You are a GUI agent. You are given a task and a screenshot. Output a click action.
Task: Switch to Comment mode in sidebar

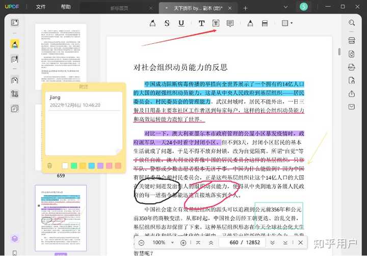[15, 44]
